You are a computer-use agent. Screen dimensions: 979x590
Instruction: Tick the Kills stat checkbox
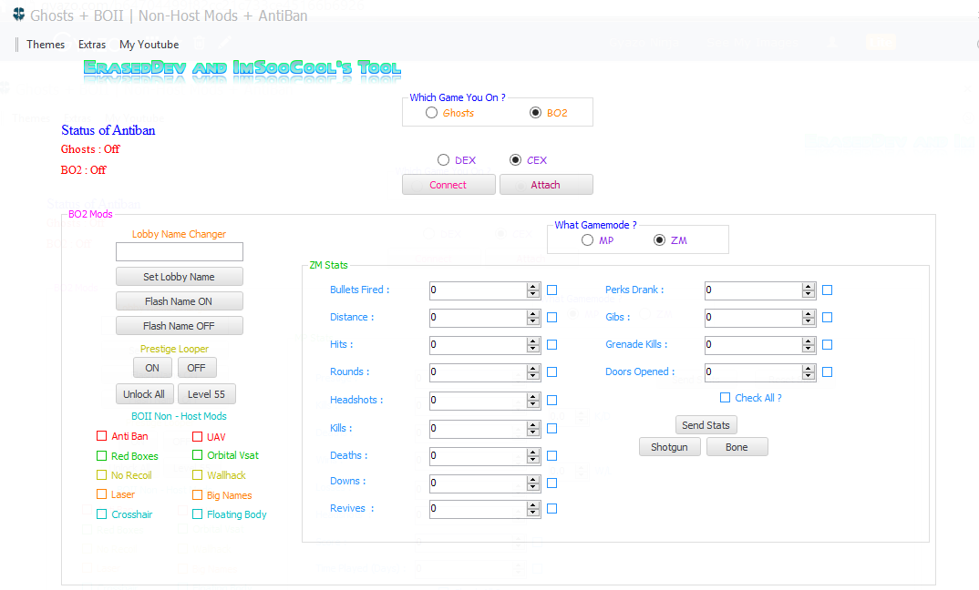coord(551,429)
